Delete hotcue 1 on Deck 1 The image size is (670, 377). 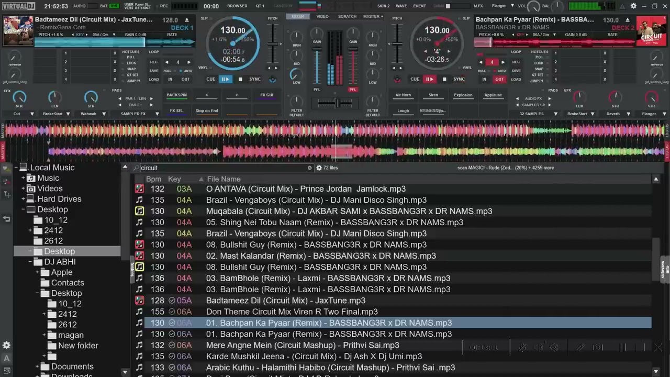click(x=115, y=53)
